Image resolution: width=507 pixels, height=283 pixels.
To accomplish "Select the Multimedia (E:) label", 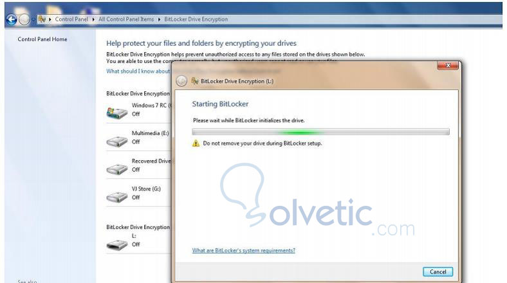I will pos(151,133).
